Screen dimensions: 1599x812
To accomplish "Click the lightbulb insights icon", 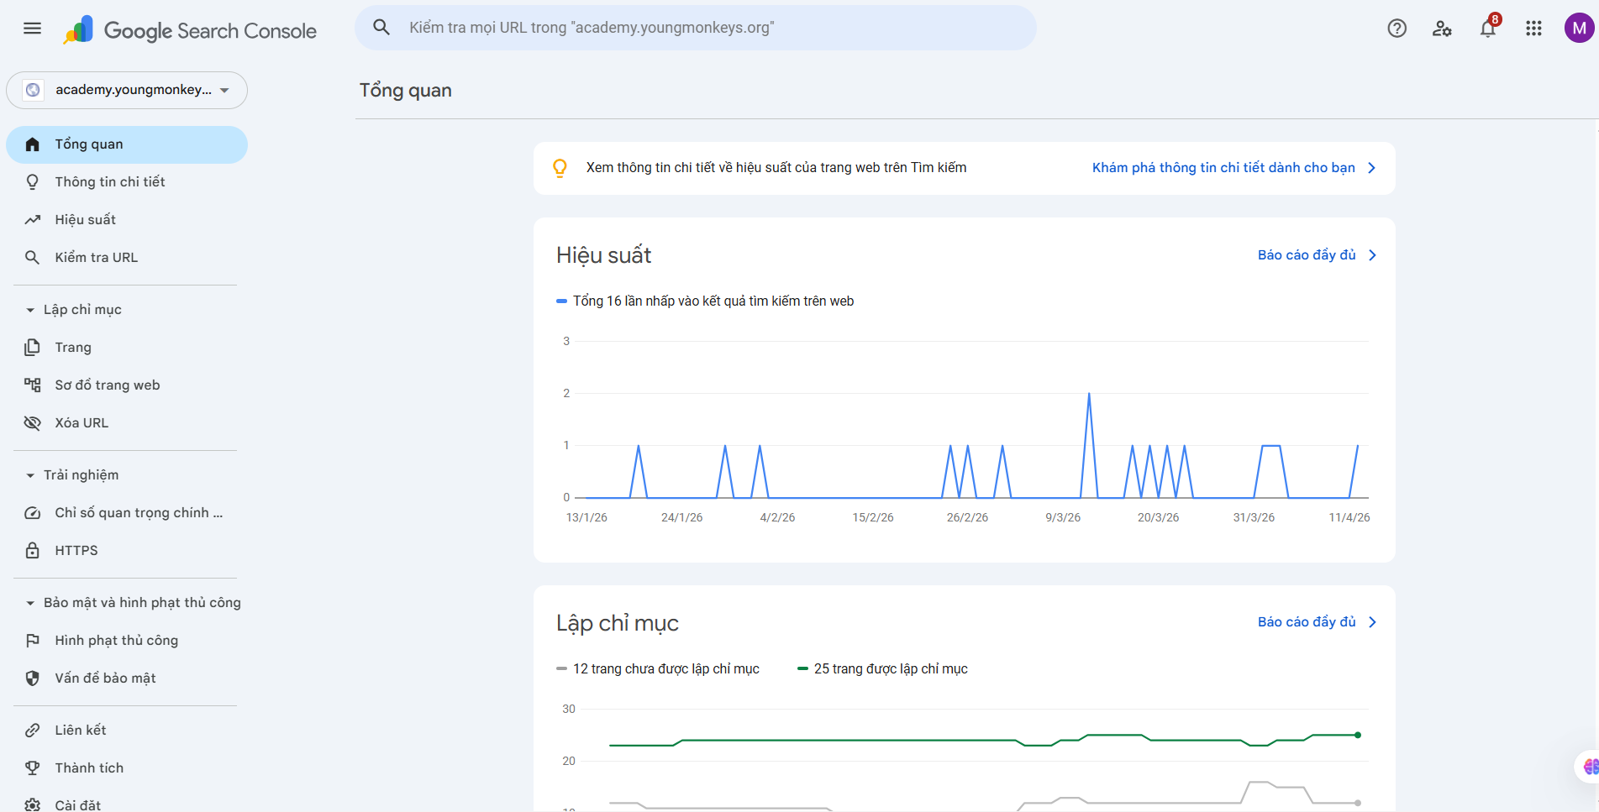I will click(x=560, y=168).
